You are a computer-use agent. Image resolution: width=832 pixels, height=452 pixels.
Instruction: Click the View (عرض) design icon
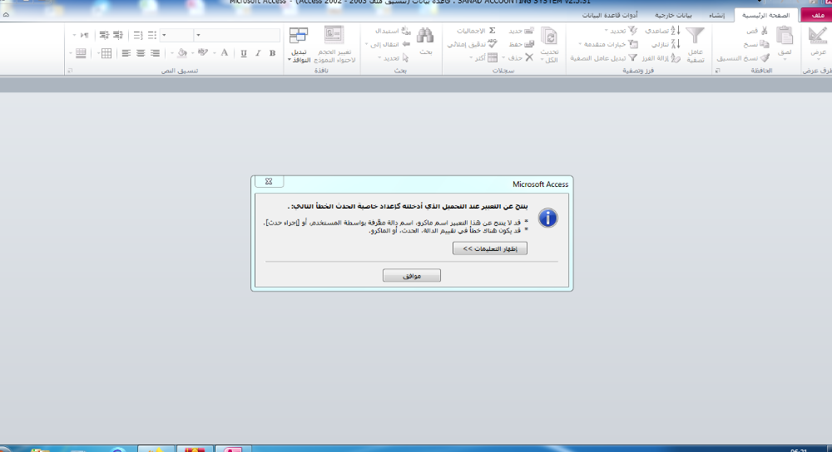818,36
